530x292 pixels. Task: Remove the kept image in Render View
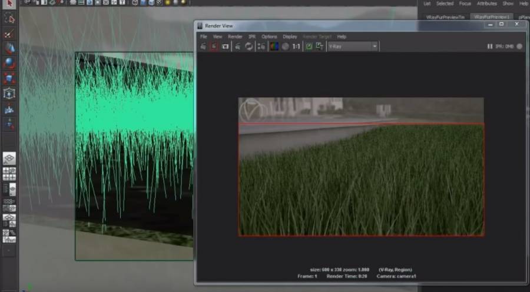(319, 47)
